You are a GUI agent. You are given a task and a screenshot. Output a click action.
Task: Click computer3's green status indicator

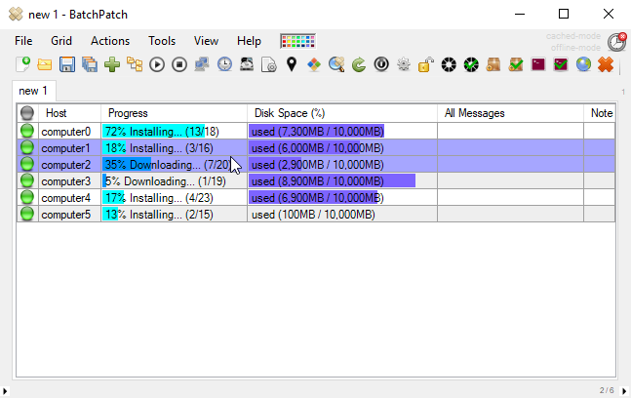[27, 181]
